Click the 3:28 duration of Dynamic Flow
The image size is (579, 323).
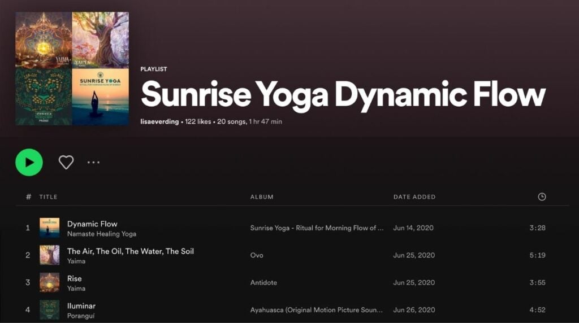pyautogui.click(x=537, y=228)
